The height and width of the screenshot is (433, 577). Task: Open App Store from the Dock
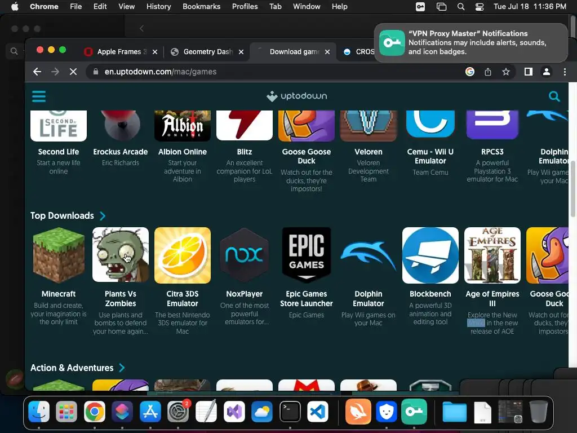pyautogui.click(x=150, y=411)
